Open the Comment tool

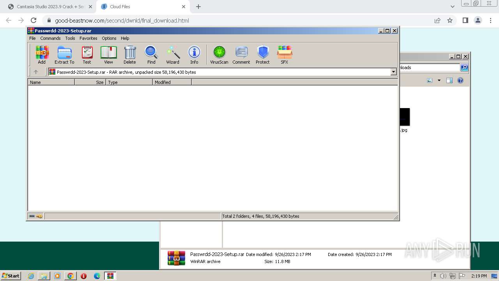(x=241, y=55)
